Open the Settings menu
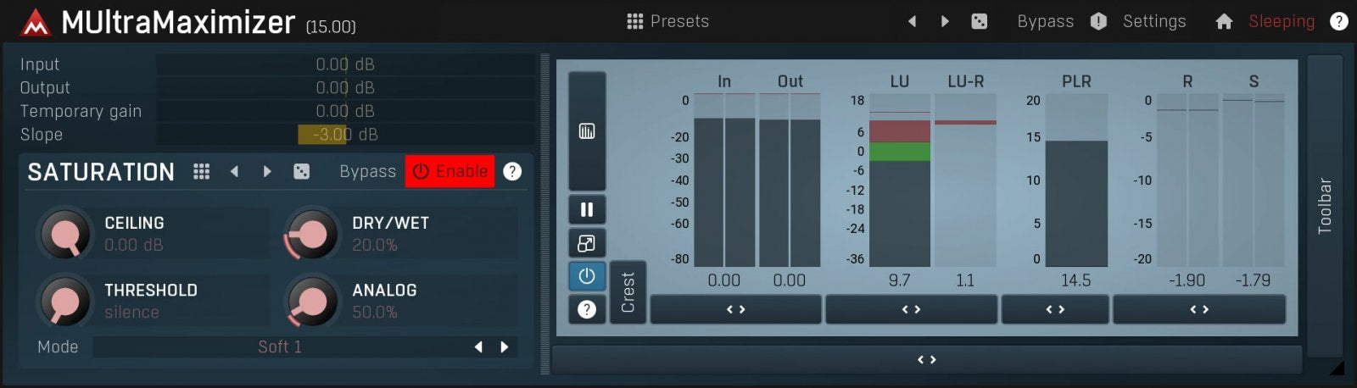The width and height of the screenshot is (1357, 388). click(x=1154, y=21)
